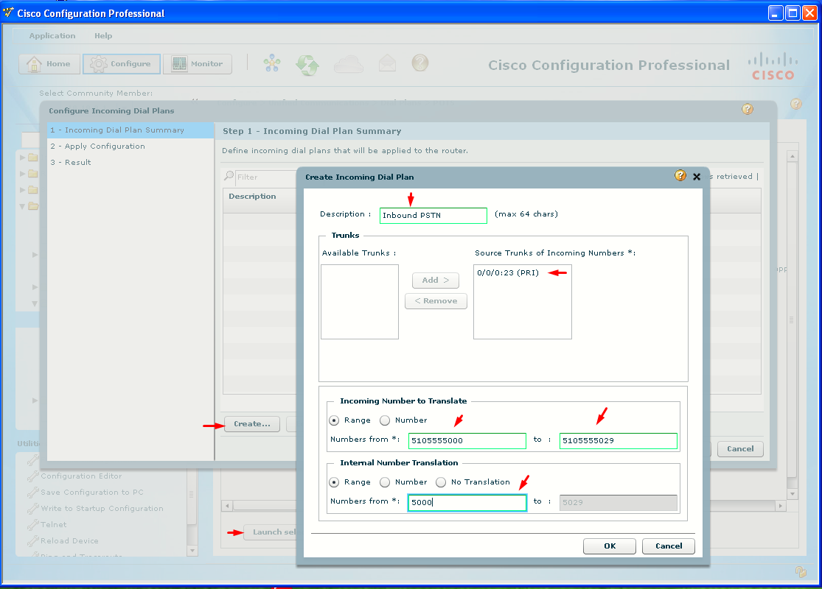Select step 1 Incoming Dial Plan Summary
The height and width of the screenshot is (589, 822).
pos(131,130)
